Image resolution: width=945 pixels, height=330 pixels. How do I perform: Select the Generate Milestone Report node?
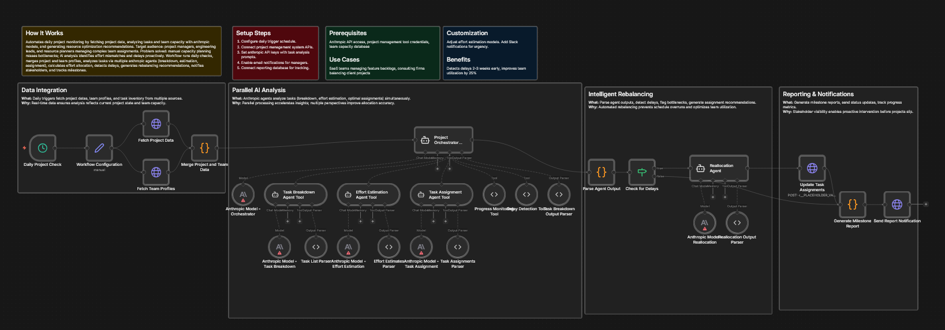(x=852, y=204)
